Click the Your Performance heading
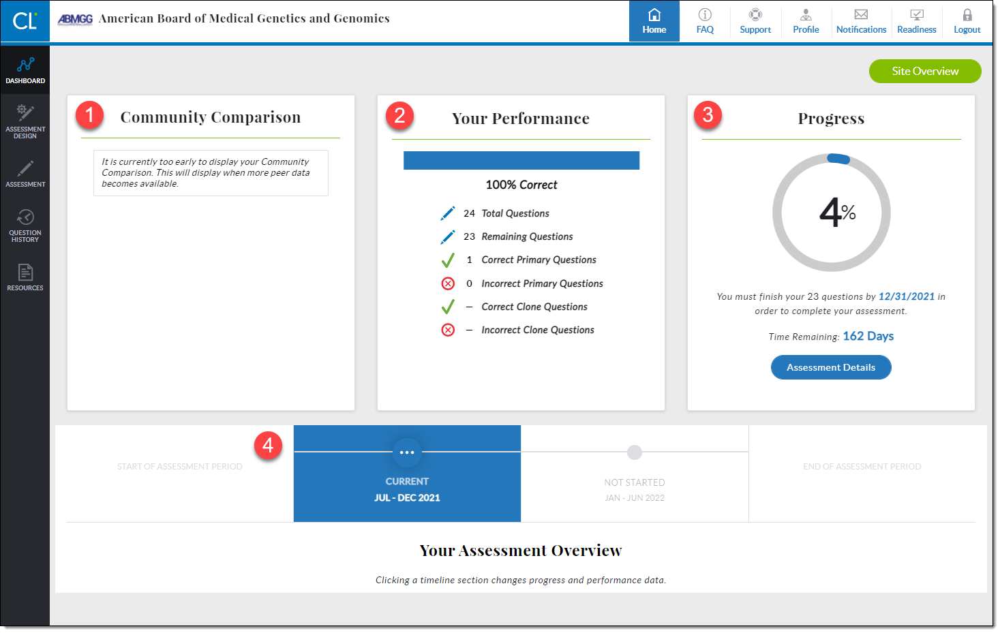Screen dimensions: 1000x633 pyautogui.click(x=521, y=119)
